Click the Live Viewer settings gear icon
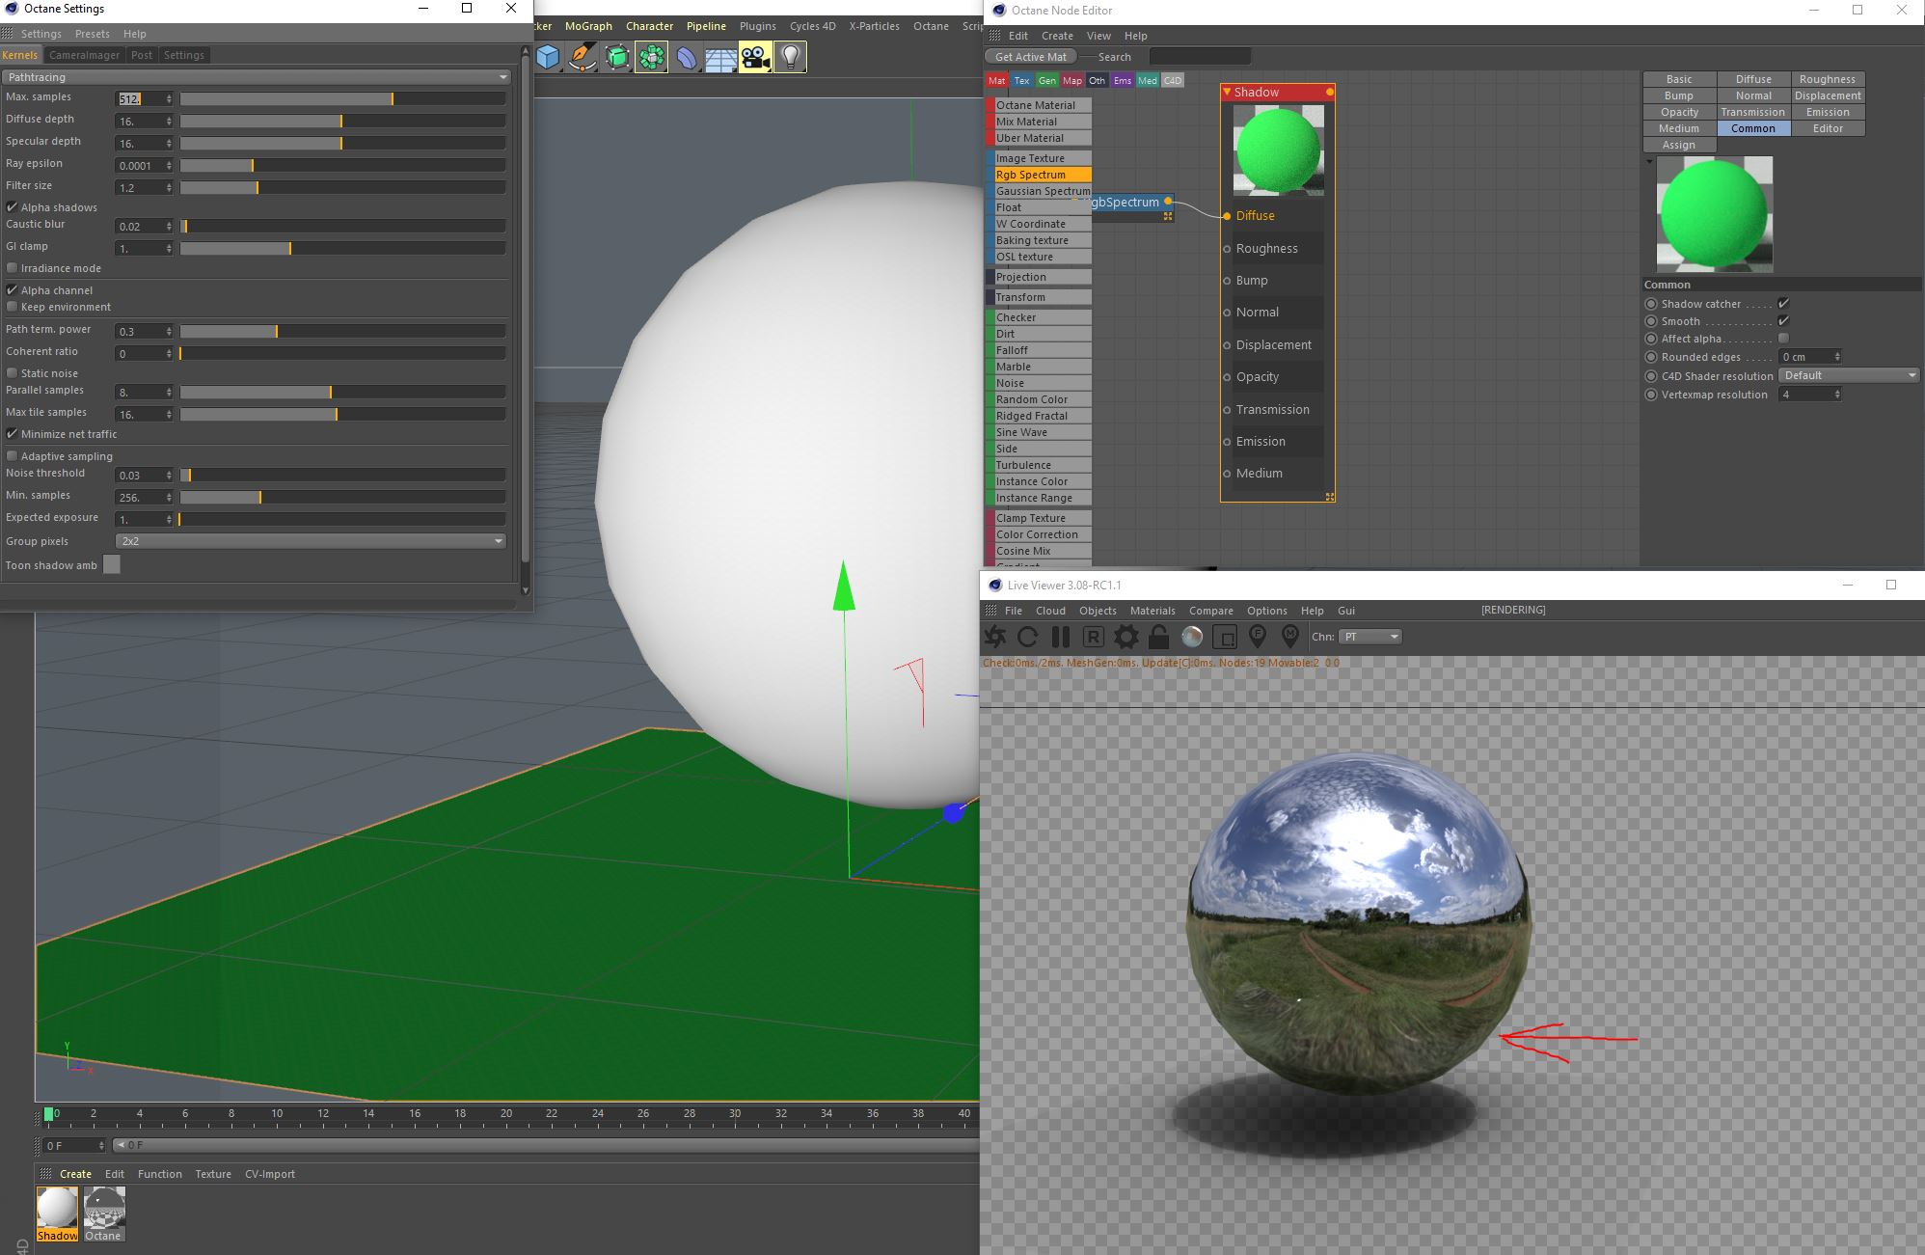 [x=1125, y=637]
